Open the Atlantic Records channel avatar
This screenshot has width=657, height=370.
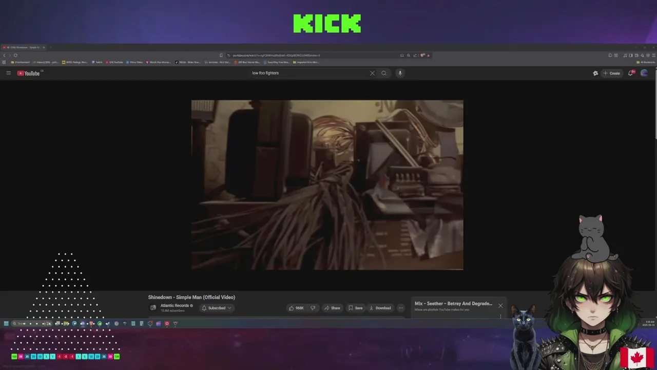pos(153,308)
